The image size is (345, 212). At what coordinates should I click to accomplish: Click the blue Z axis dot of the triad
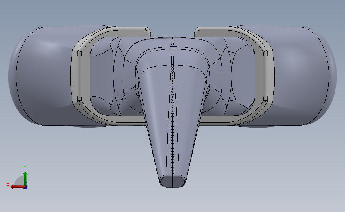pyautogui.click(x=26, y=187)
